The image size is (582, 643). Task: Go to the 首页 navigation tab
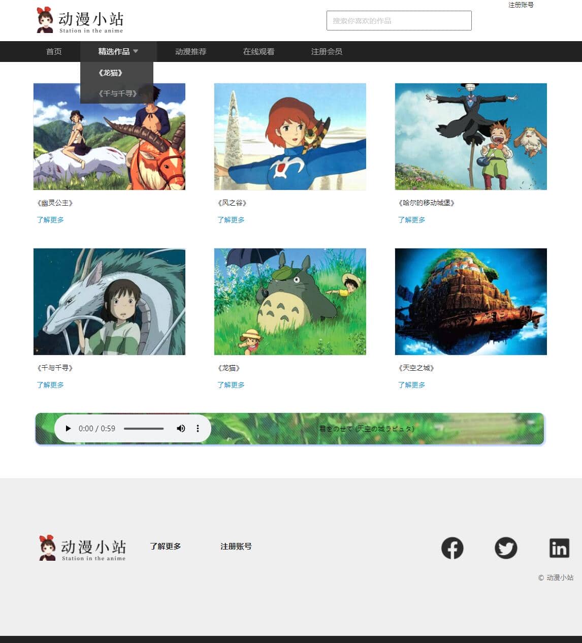pos(54,51)
